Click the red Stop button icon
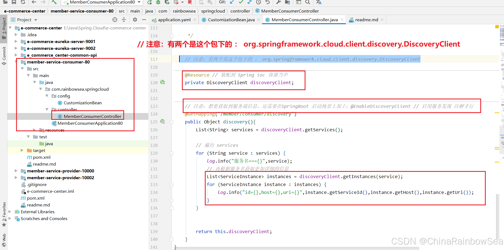 click(x=190, y=2)
